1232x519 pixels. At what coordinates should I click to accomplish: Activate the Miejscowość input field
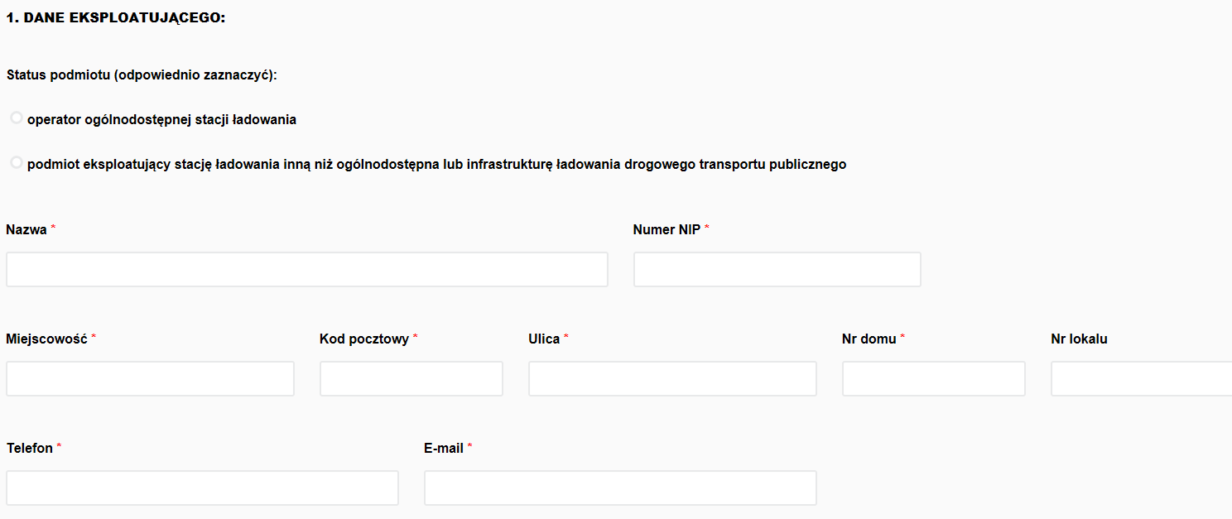point(150,379)
